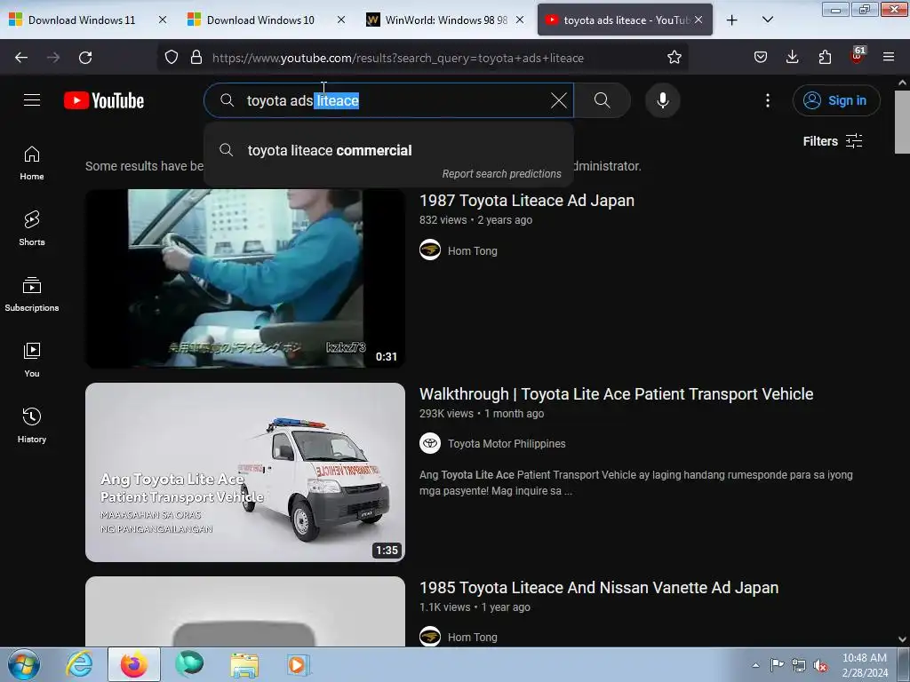Open History in YouTube sidebar

[x=32, y=425]
